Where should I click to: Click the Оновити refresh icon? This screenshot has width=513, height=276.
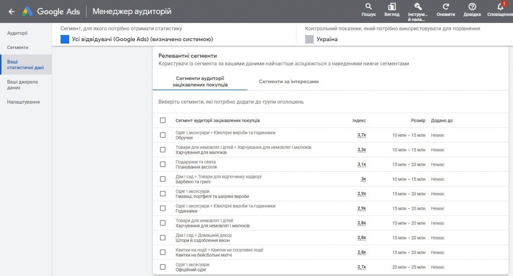tap(445, 7)
